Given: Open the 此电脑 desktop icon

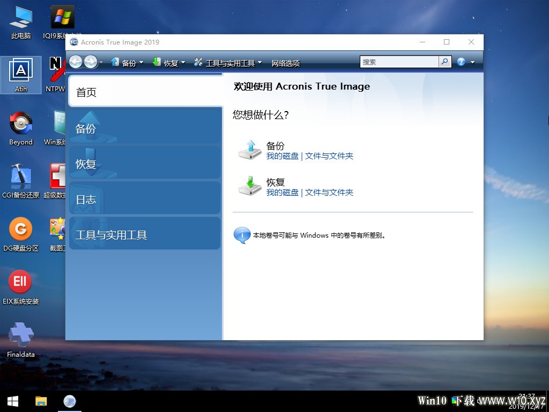Looking at the screenshot, I should click(21, 21).
